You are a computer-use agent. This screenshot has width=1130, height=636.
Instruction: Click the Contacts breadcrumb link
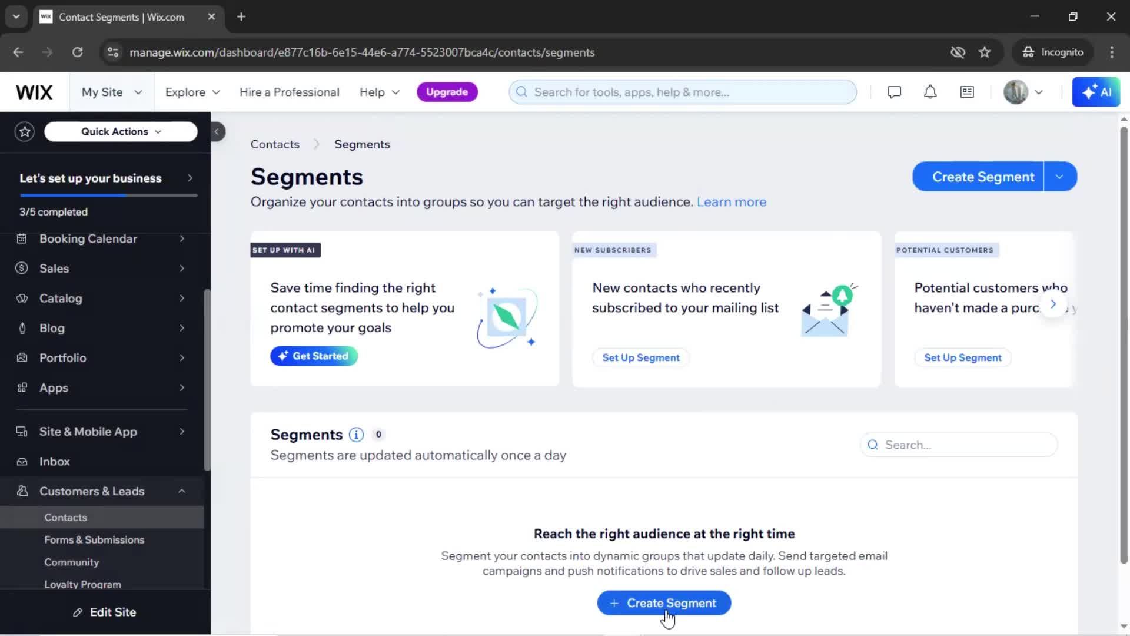point(275,144)
